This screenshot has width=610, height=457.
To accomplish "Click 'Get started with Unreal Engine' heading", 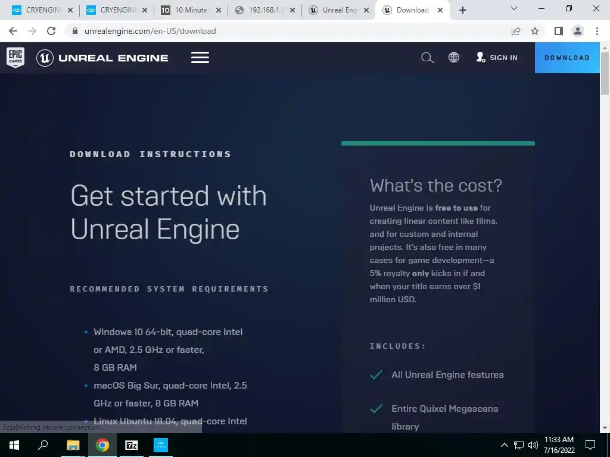I will click(169, 212).
